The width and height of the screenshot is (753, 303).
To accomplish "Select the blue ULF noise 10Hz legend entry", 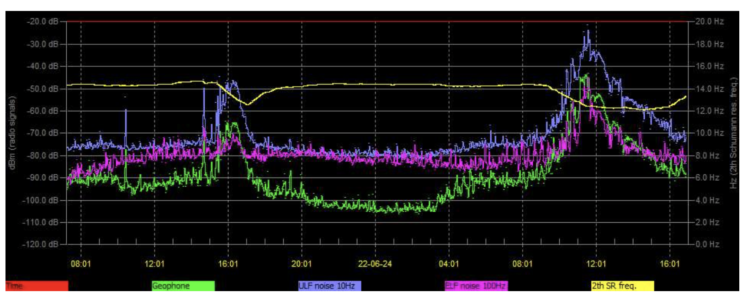I will tap(329, 286).
